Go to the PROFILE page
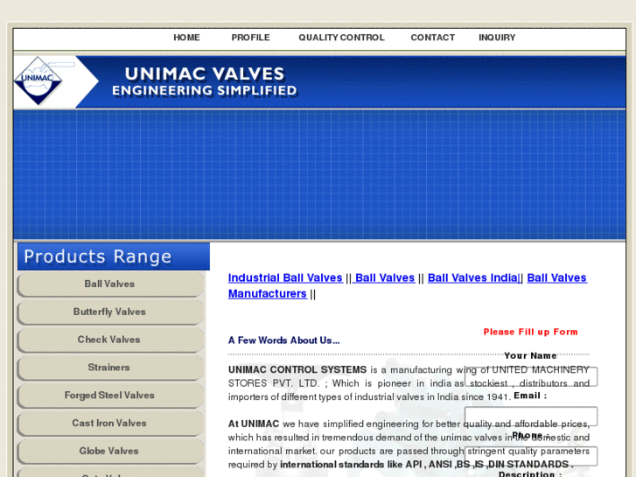Image resolution: width=636 pixels, height=477 pixels. pyautogui.click(x=251, y=38)
